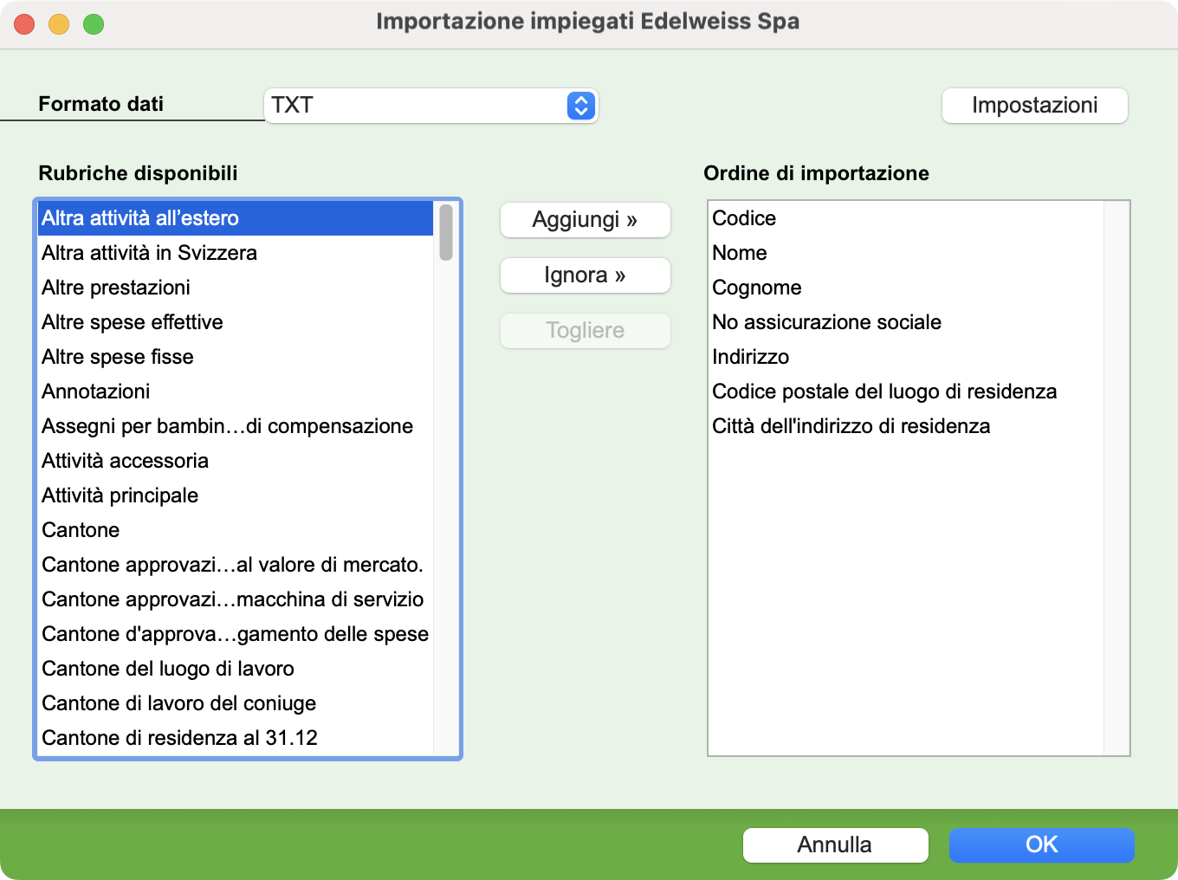Close the import window with red button
The height and width of the screenshot is (880, 1178).
point(24,24)
